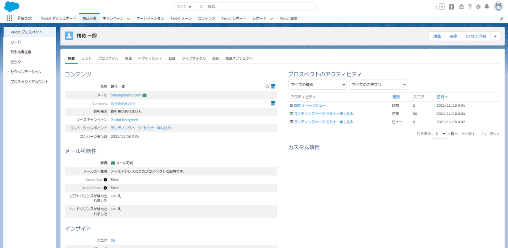The height and width of the screenshot is (248, 508).
Task: Open the App Launcher grid icon
Action: pyautogui.click(x=9, y=18)
